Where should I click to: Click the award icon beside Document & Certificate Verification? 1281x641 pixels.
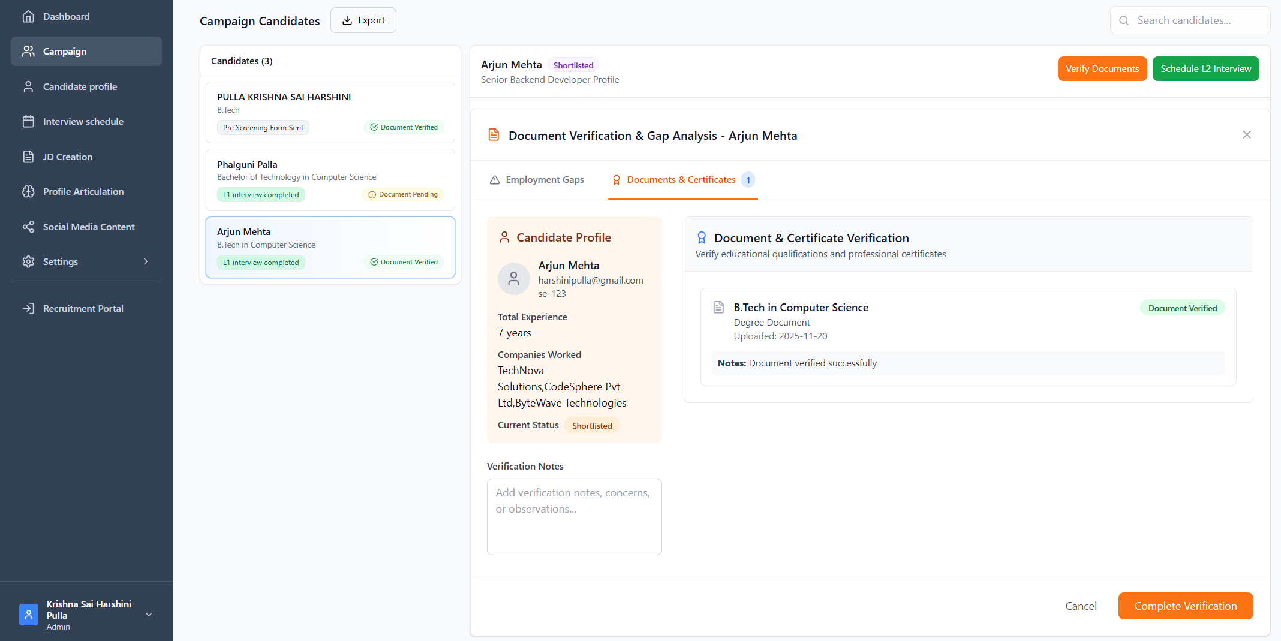[702, 238]
